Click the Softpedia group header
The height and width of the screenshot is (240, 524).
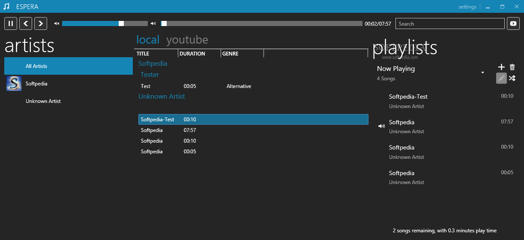(153, 64)
